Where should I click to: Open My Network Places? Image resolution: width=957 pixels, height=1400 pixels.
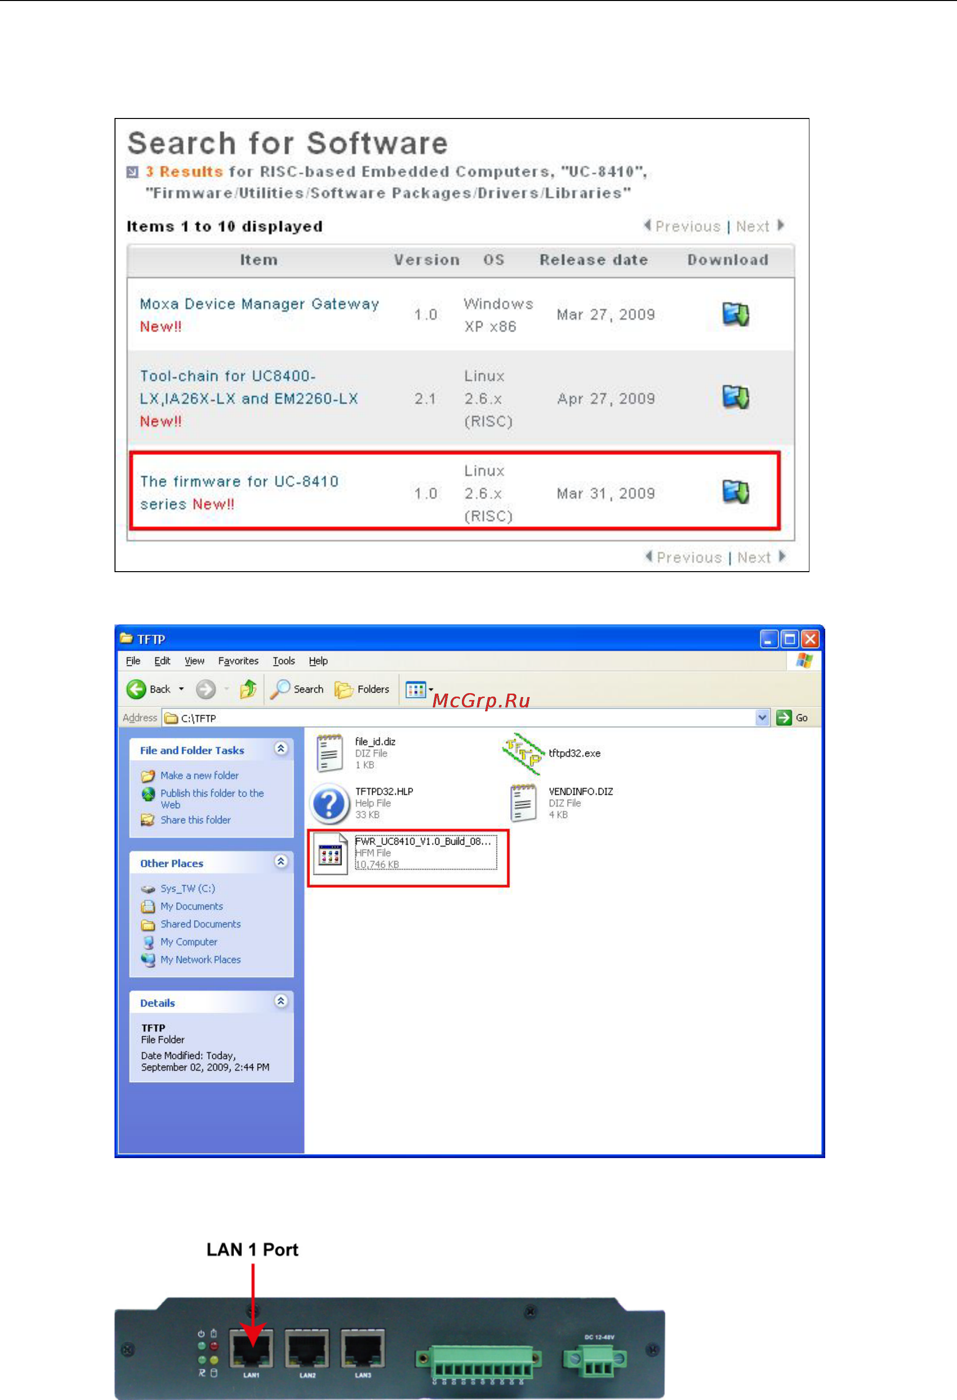pyautogui.click(x=200, y=960)
